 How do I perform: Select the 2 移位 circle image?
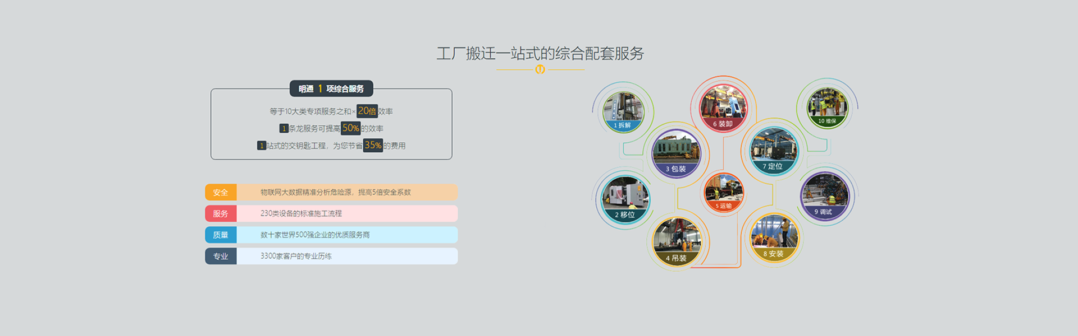[x=625, y=199]
